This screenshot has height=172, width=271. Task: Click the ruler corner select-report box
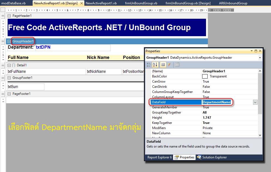(3, 10)
